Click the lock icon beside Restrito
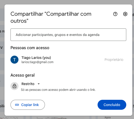134x119 pixels. 14,86
